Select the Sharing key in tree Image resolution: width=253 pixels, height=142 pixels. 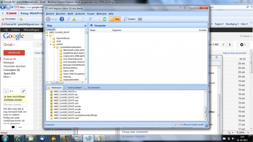[x=67, y=77]
